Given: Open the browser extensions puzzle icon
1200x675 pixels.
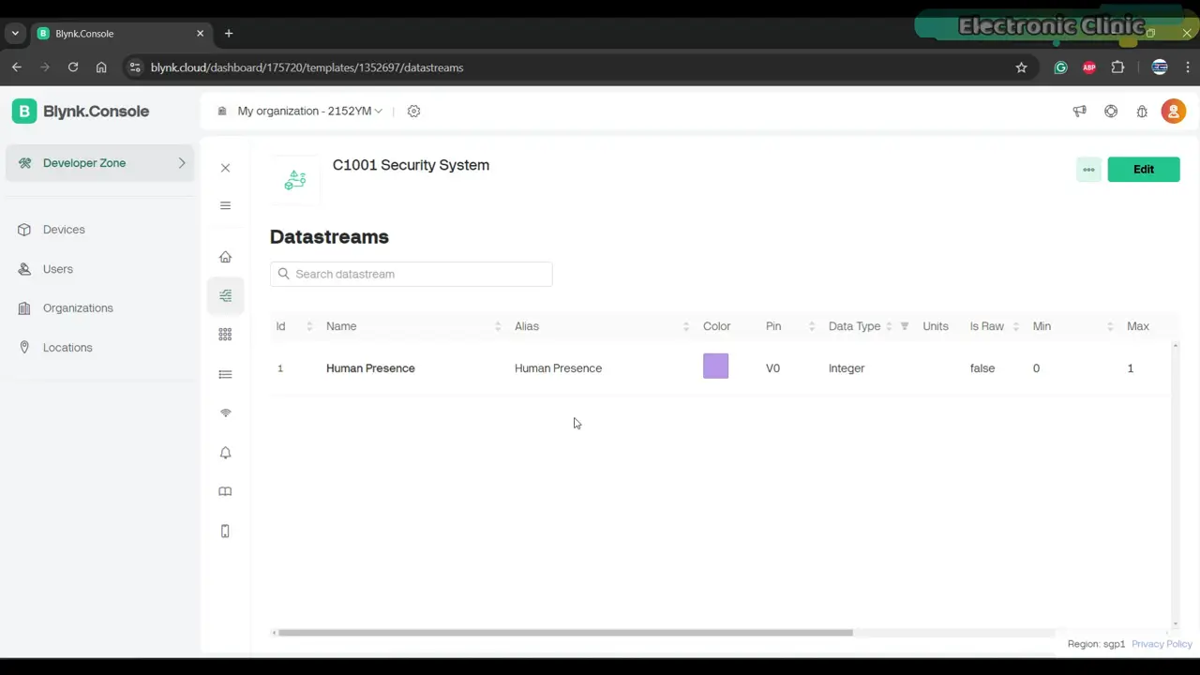Looking at the screenshot, I should click(1117, 67).
